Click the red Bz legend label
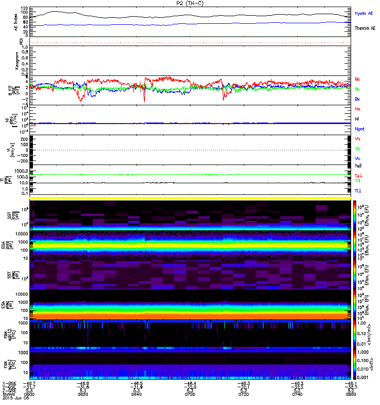This screenshot has height=405, width=380. [x=358, y=79]
